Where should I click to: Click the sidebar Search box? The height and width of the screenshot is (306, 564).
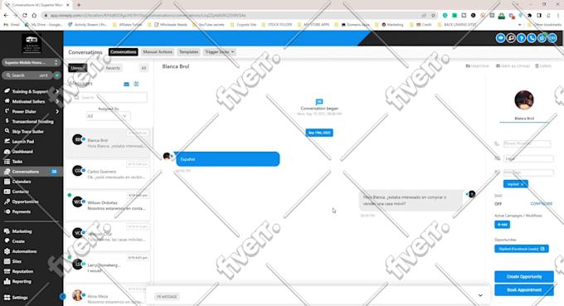pos(27,75)
